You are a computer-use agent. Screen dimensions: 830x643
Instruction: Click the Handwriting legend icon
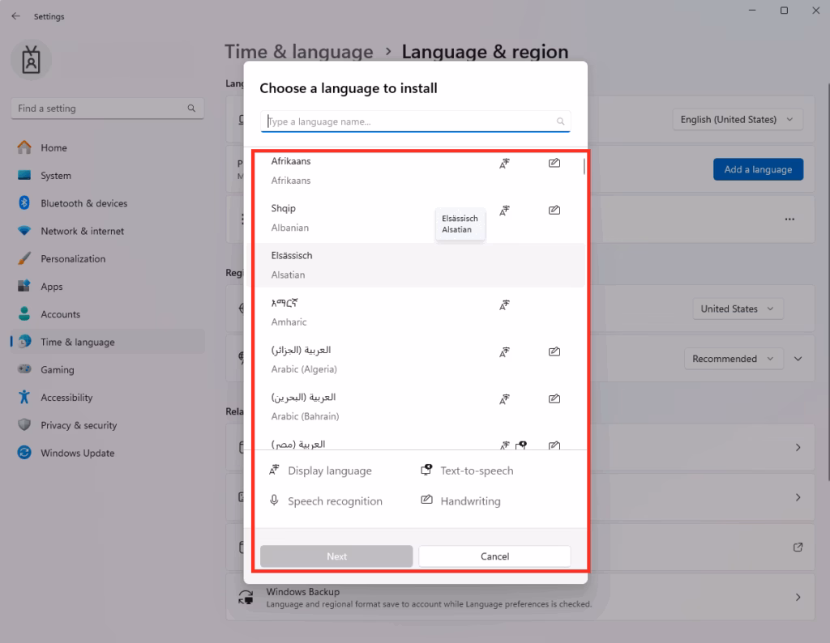click(x=426, y=500)
